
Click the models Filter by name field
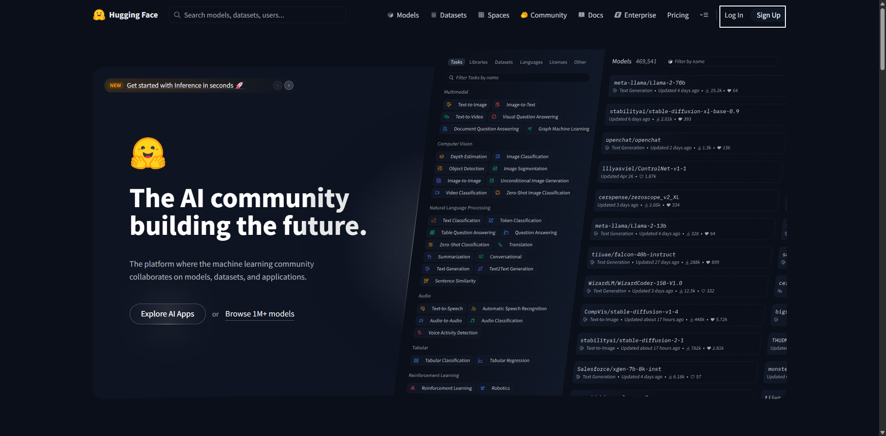coord(722,61)
